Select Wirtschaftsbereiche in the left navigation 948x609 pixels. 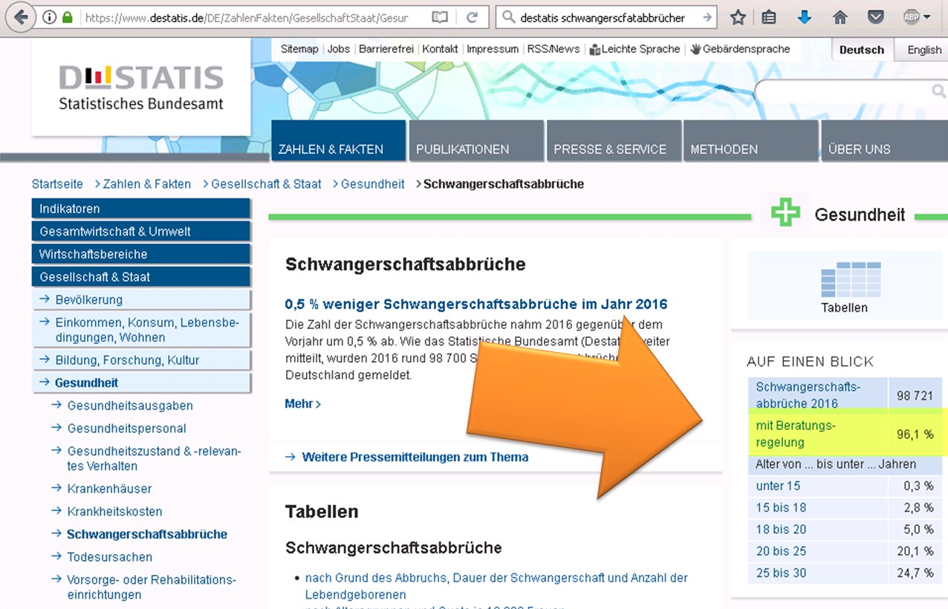pos(141,254)
